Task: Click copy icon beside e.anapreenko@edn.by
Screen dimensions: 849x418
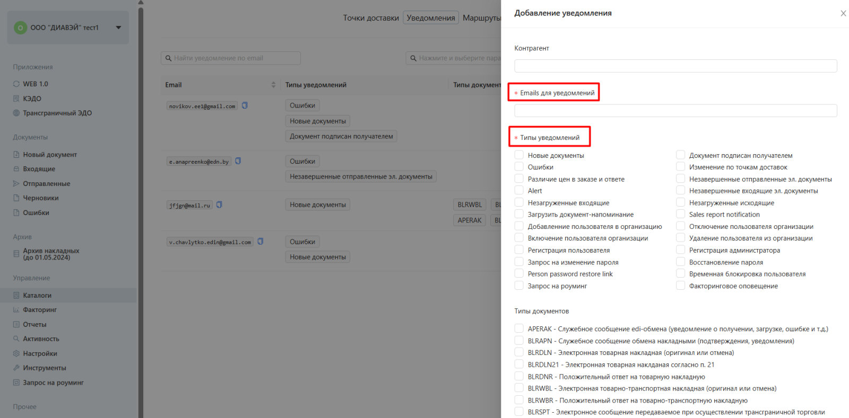Action: [238, 161]
